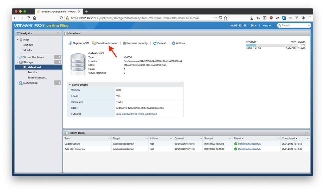Click Increase capacity button
325x192 pixels.
(x=135, y=43)
